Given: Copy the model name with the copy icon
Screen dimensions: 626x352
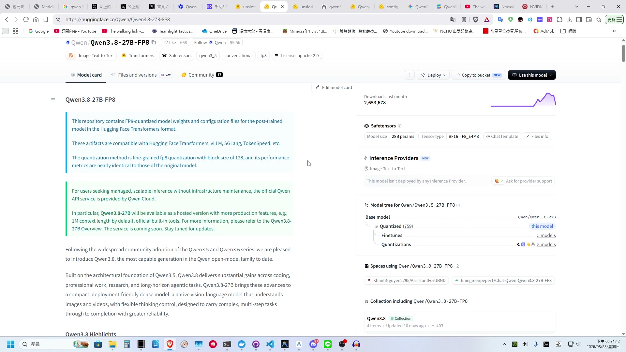Looking at the screenshot, I should 154,43.
